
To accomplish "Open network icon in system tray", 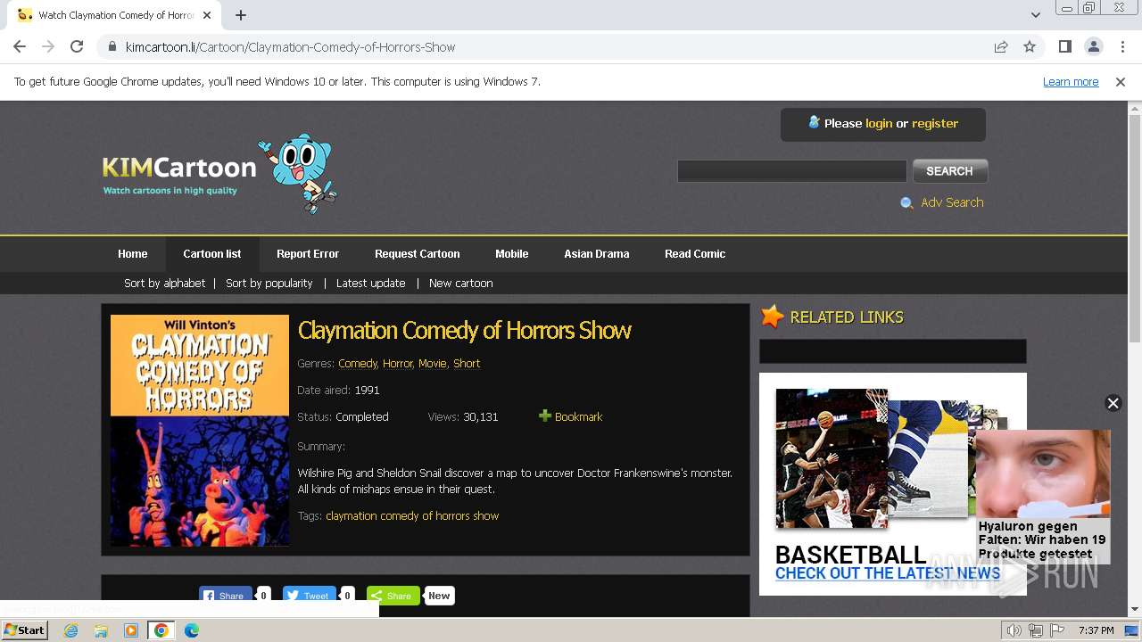I will coord(1036,630).
